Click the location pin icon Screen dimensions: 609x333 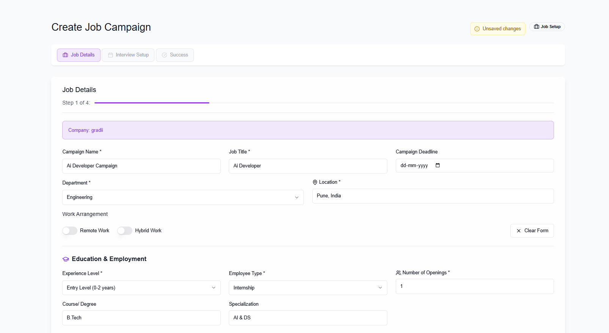point(315,182)
